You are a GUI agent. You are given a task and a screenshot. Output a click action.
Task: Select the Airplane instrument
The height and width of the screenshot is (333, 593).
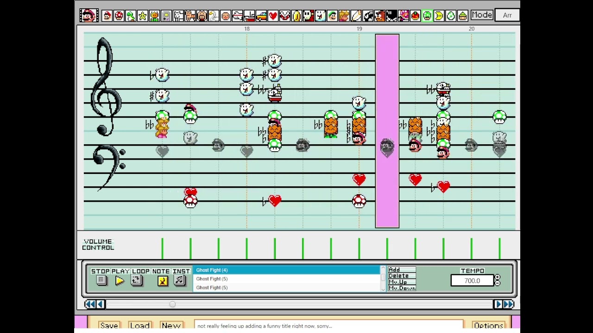[x=237, y=16]
